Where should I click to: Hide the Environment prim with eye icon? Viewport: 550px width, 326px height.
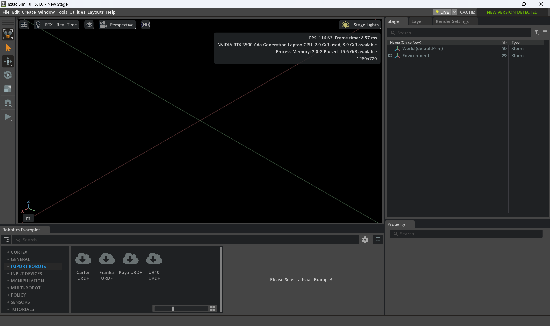click(x=504, y=55)
